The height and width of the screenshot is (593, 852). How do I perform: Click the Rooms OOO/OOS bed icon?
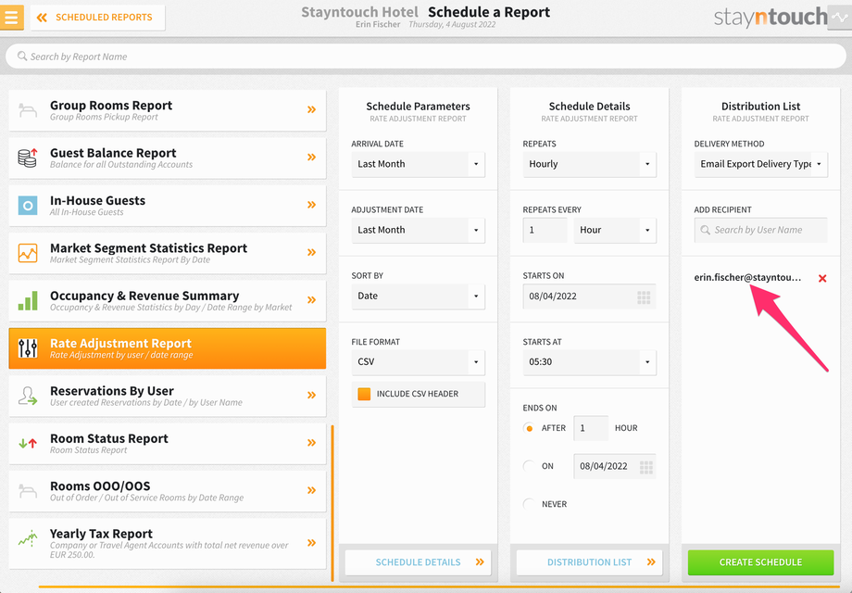point(28,491)
